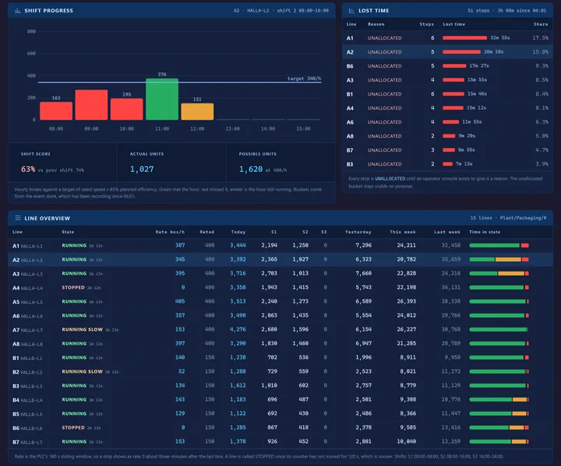Click the A6 lost time bar 11m 55s
The image size is (561, 466).
point(451,122)
